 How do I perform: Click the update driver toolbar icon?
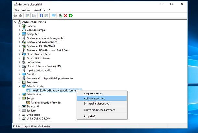pos(60,16)
